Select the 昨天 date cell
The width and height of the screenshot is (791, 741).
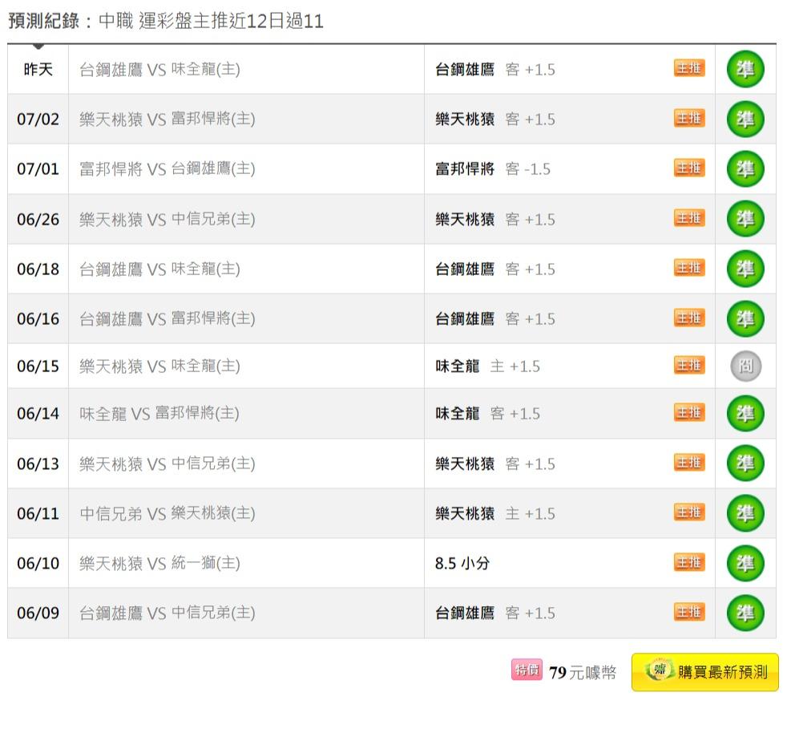(38, 69)
